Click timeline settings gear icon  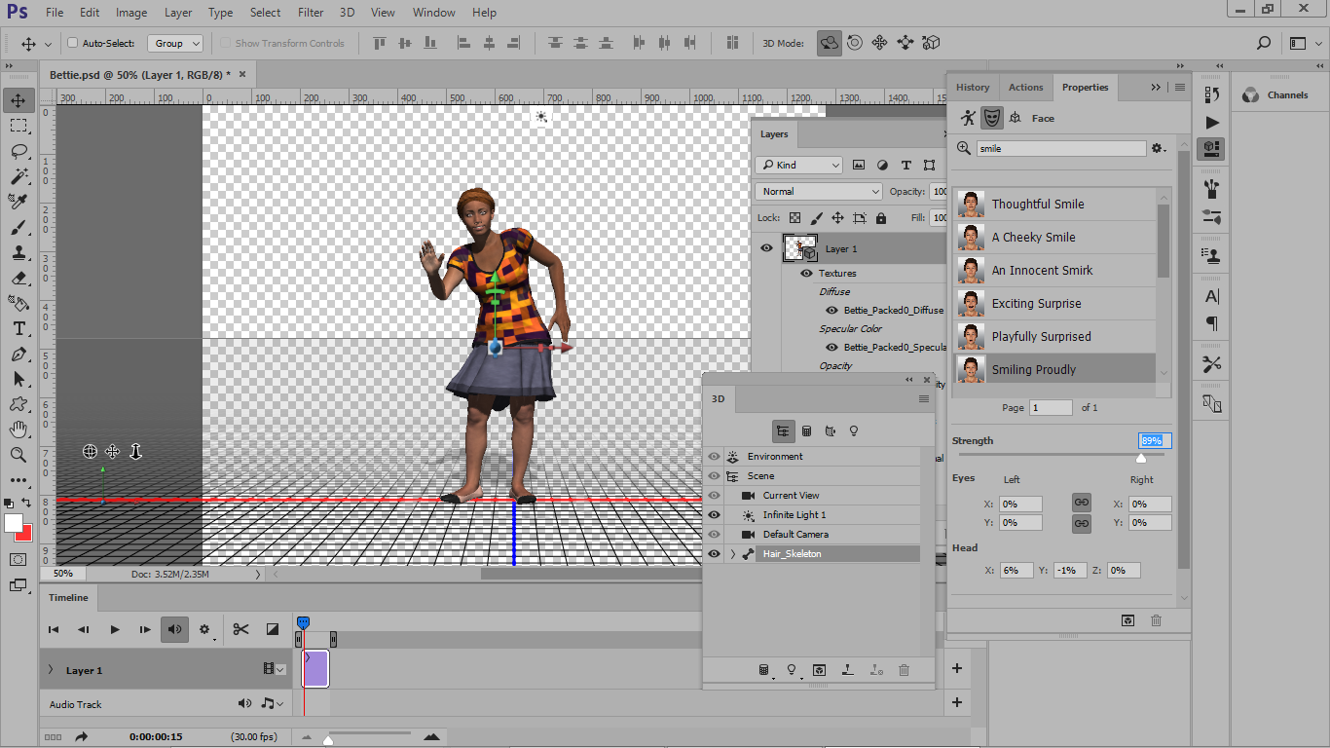click(204, 629)
